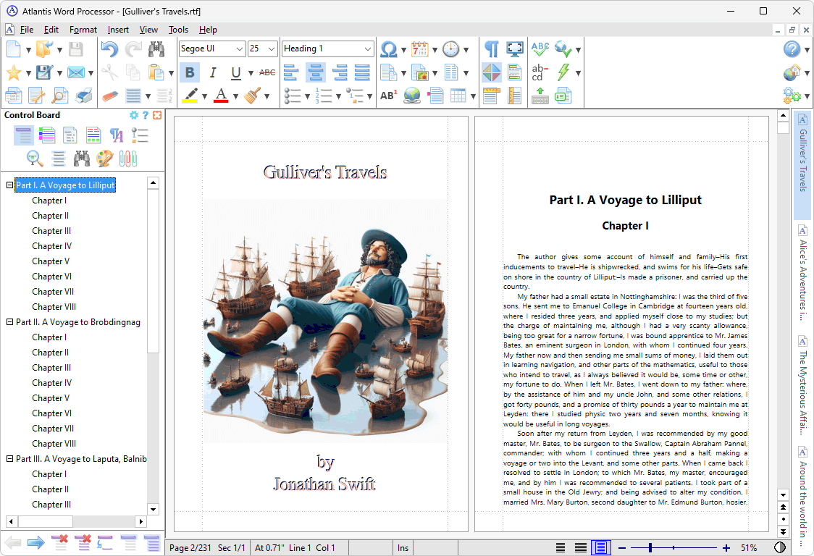Open Control Board settings gear
The width and height of the screenshot is (814, 556).
[134, 114]
